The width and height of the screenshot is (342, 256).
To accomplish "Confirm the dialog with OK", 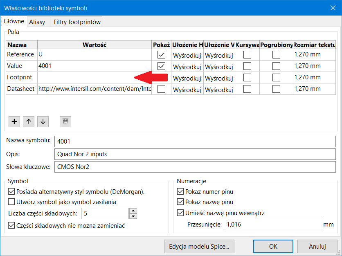I will (x=273, y=246).
